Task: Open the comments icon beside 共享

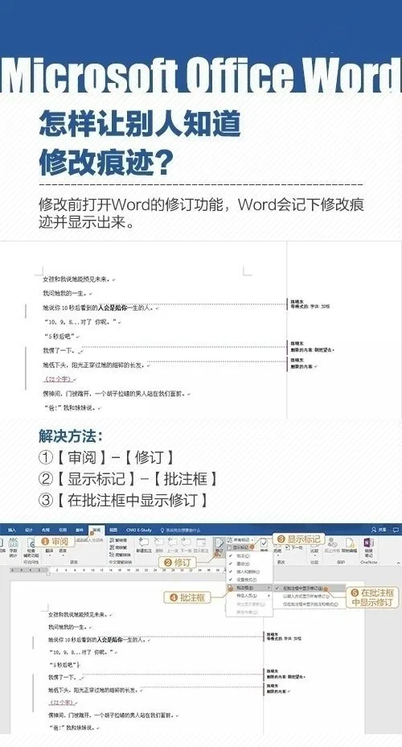Action: click(x=396, y=530)
